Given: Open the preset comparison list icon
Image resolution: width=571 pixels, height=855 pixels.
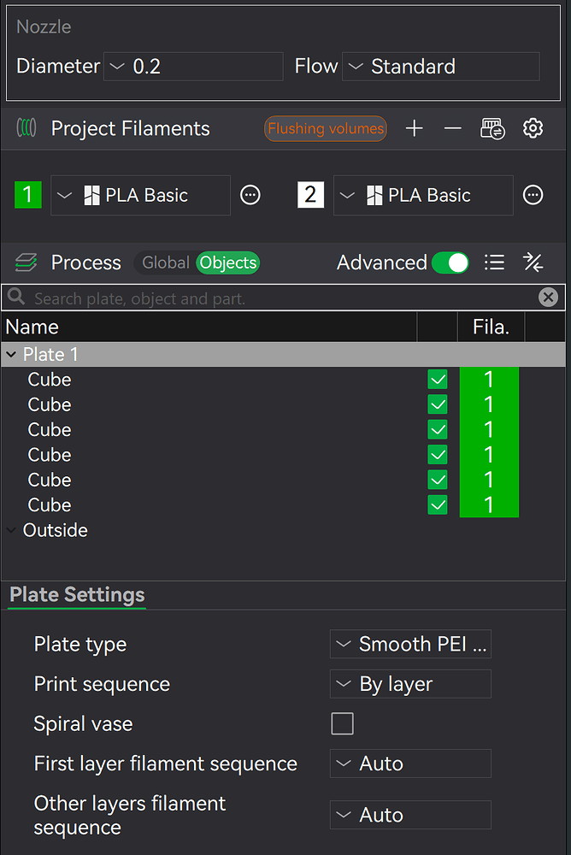Looking at the screenshot, I should pyautogui.click(x=494, y=262).
